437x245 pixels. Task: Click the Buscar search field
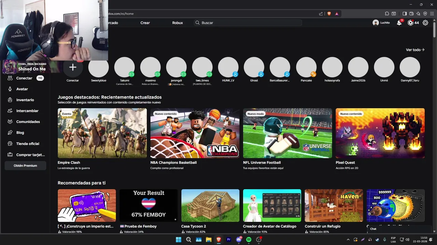point(248,23)
